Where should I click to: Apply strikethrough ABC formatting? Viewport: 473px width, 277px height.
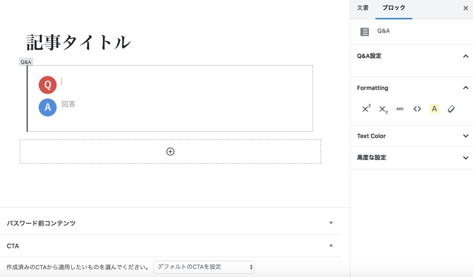click(400, 109)
